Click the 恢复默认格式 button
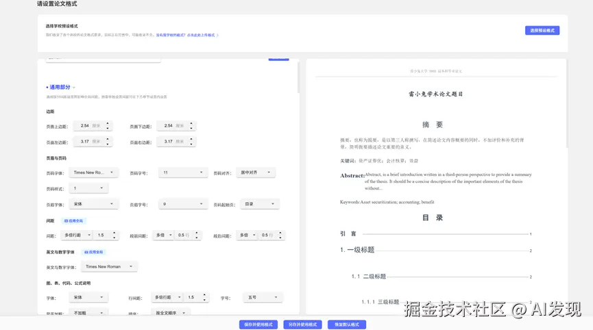 coord(347,325)
